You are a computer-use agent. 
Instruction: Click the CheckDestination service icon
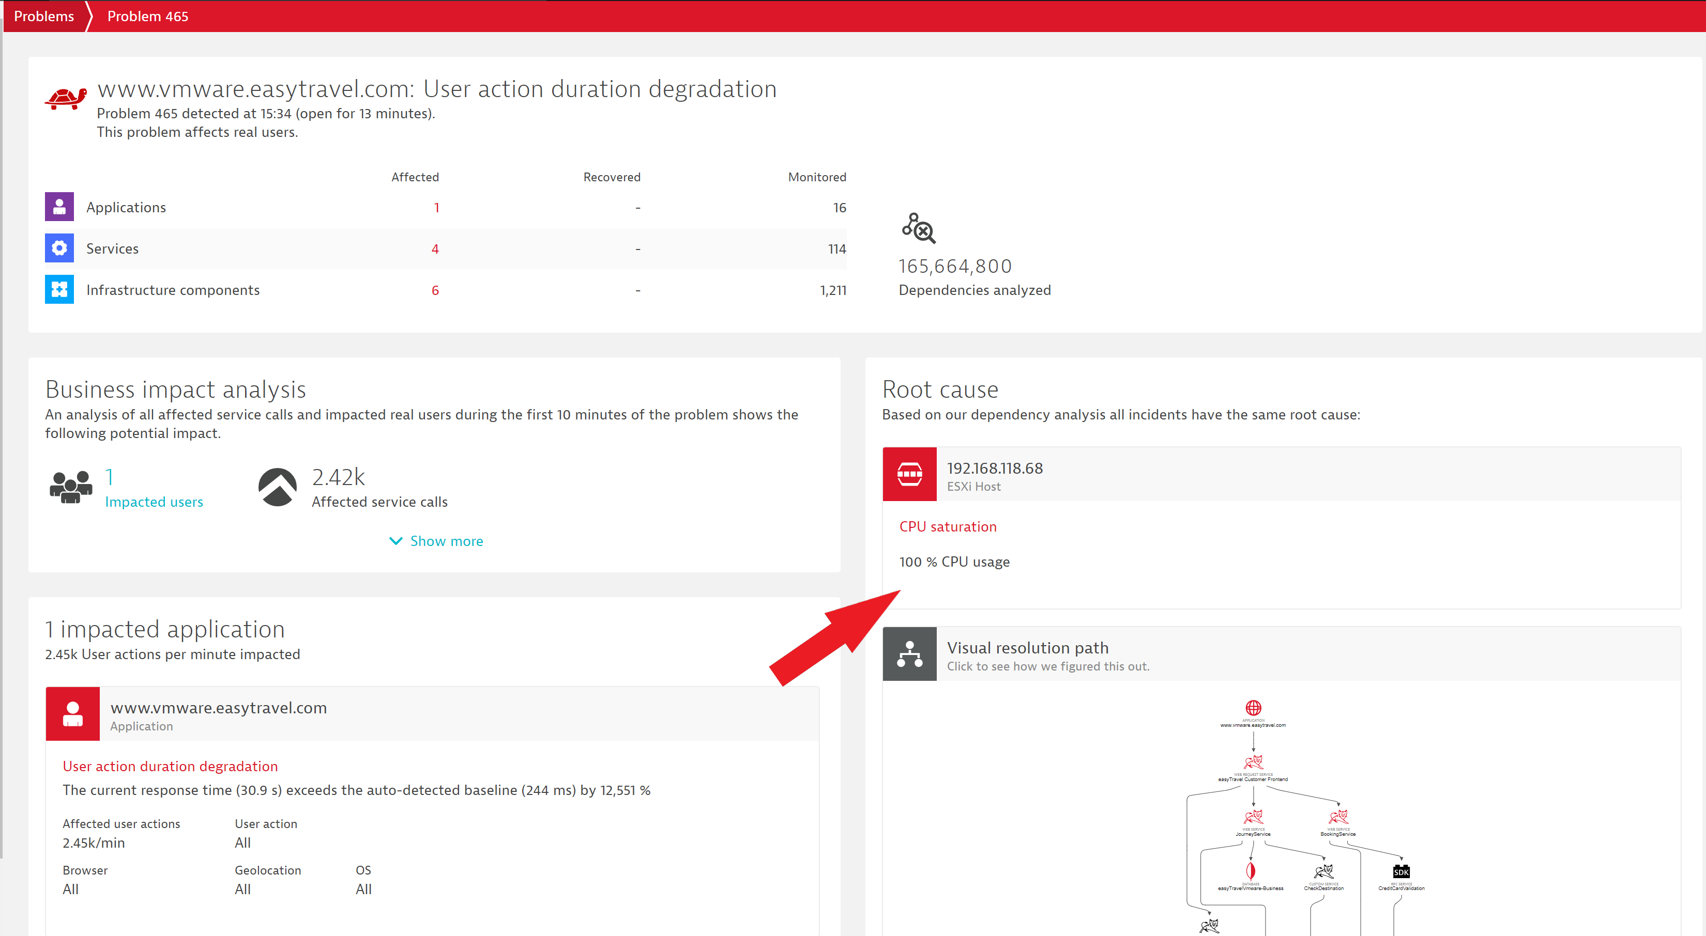click(1324, 871)
